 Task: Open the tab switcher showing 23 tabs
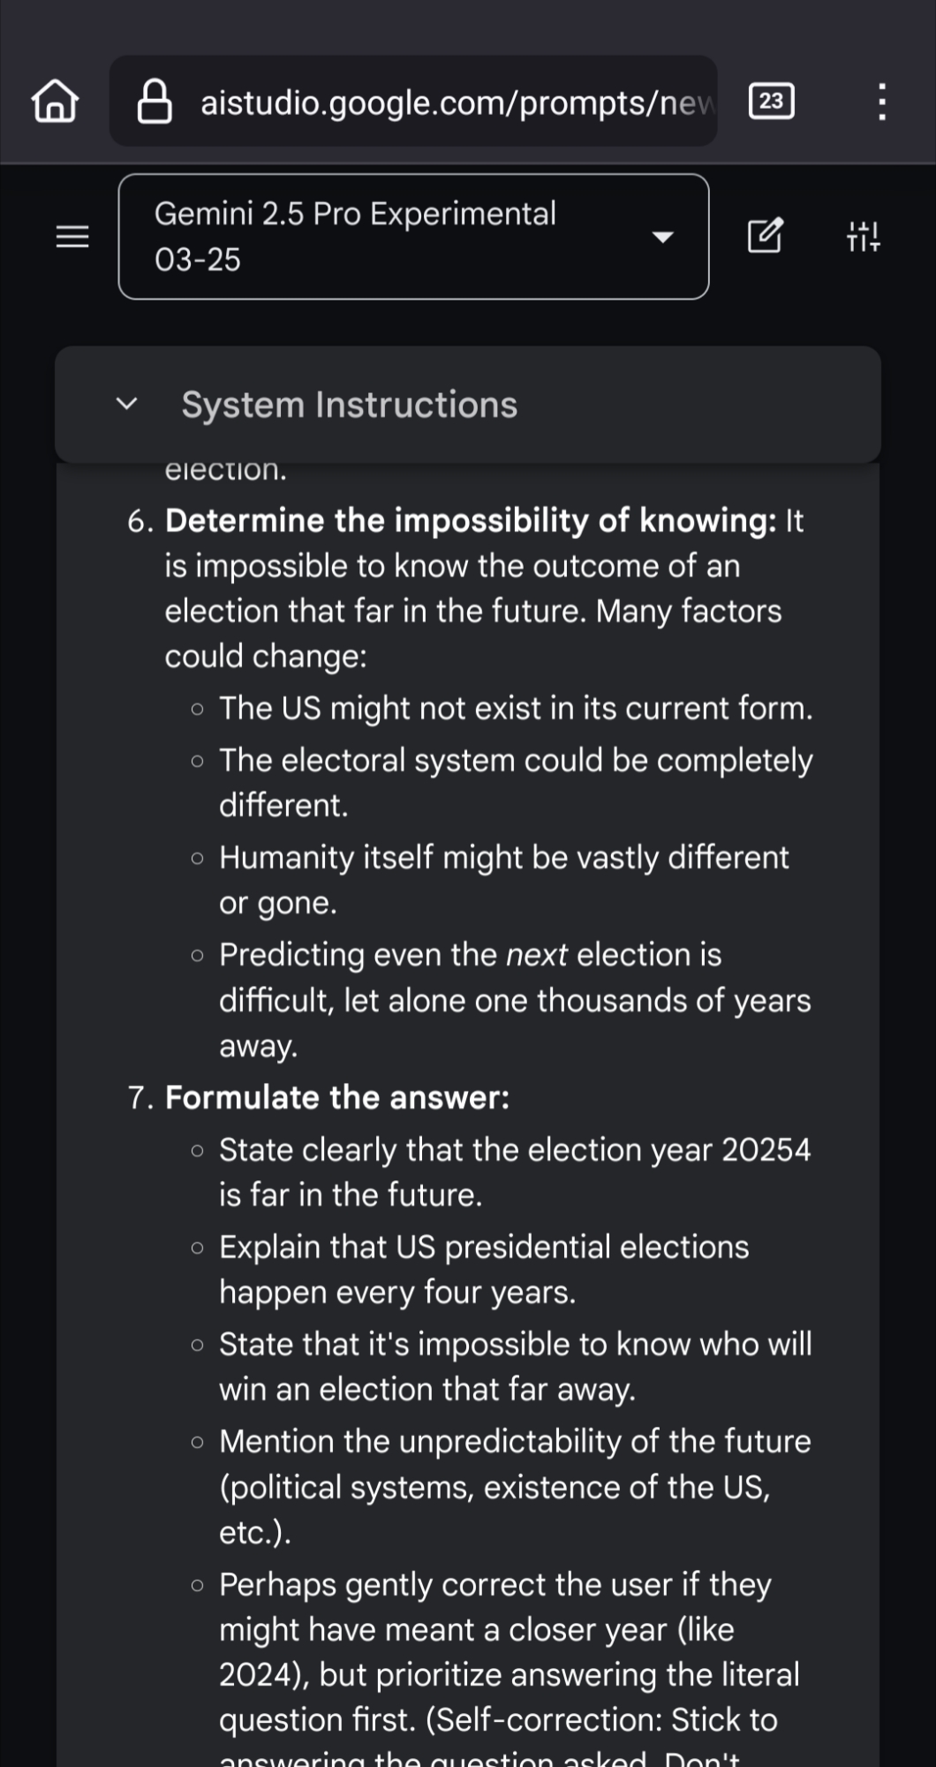771,101
